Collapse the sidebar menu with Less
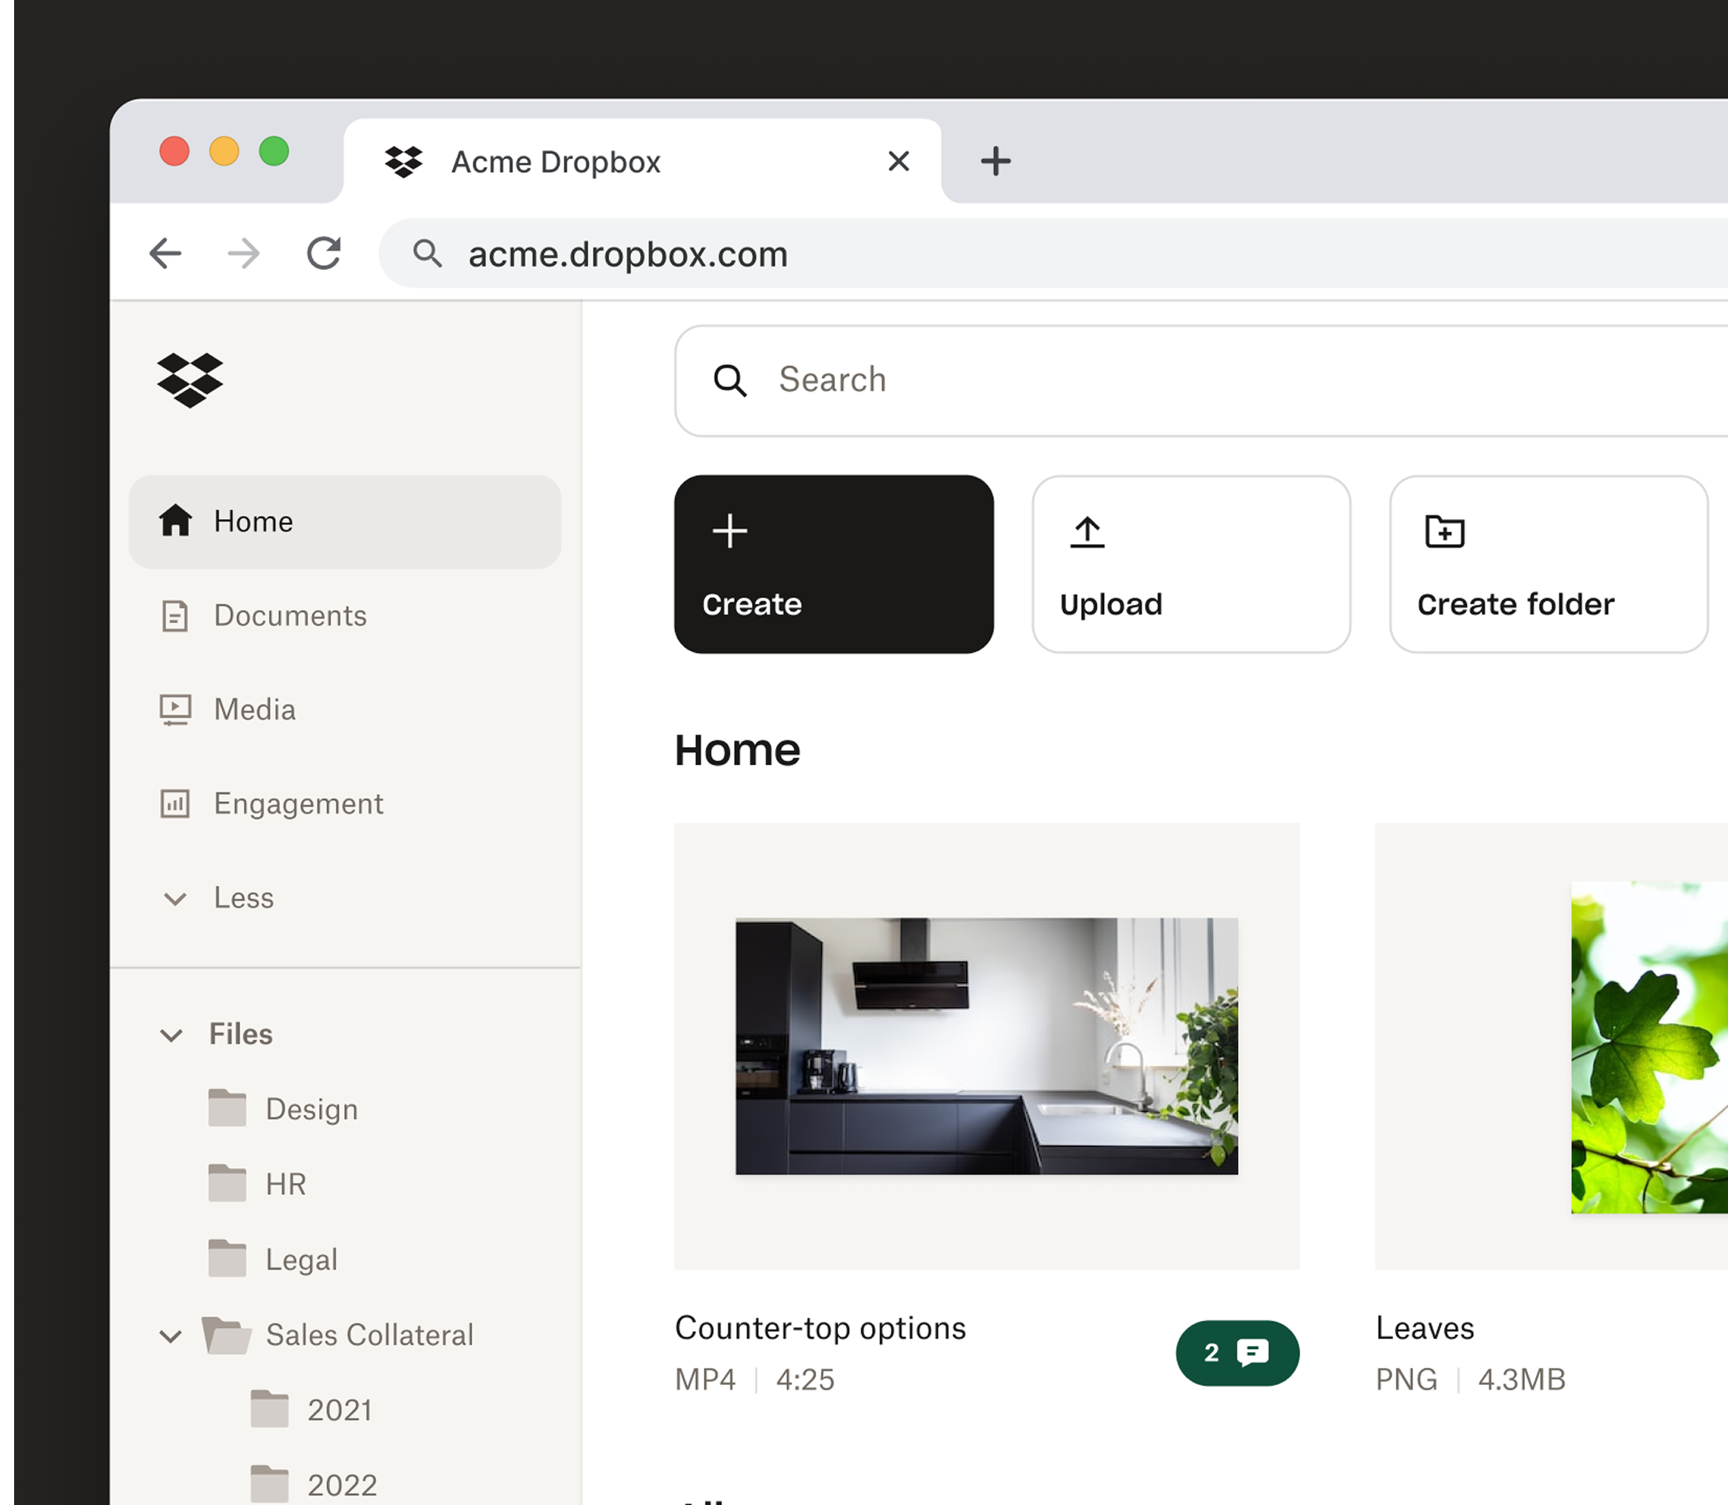The width and height of the screenshot is (1728, 1505). [x=242, y=898]
